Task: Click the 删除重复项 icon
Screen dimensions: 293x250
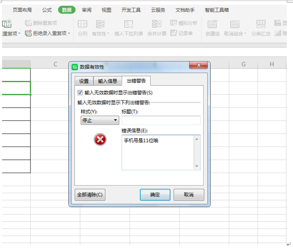Action: 28,23
